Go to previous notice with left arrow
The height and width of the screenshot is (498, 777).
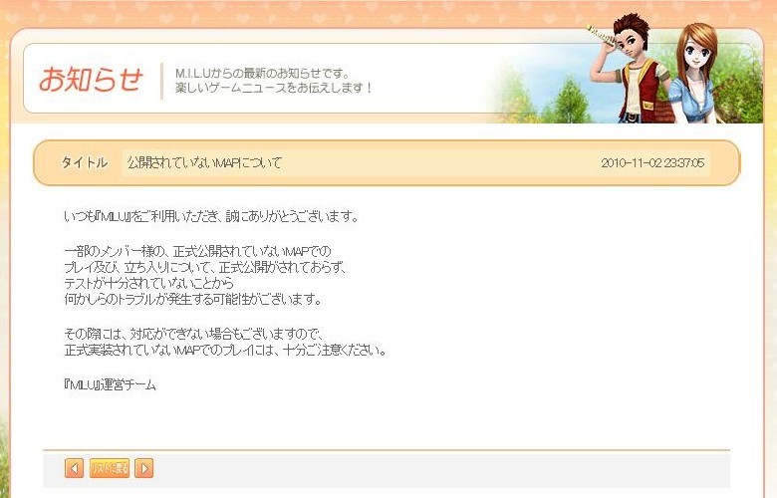pyautogui.click(x=75, y=468)
